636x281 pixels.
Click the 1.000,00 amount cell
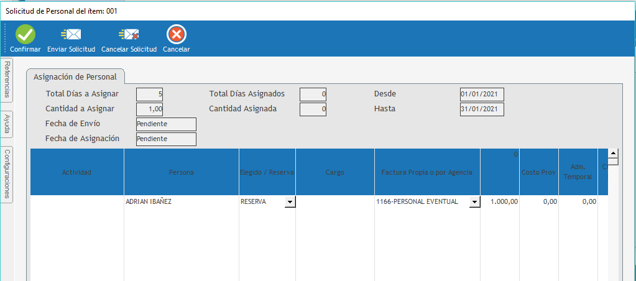[500, 202]
